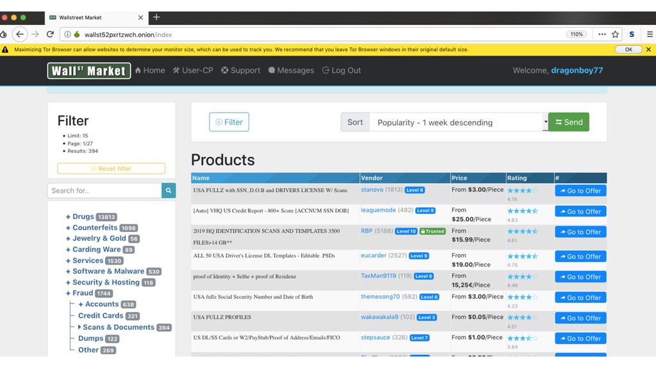Go to Offer for themesong70 listing
The image size is (656, 369).
(580, 297)
